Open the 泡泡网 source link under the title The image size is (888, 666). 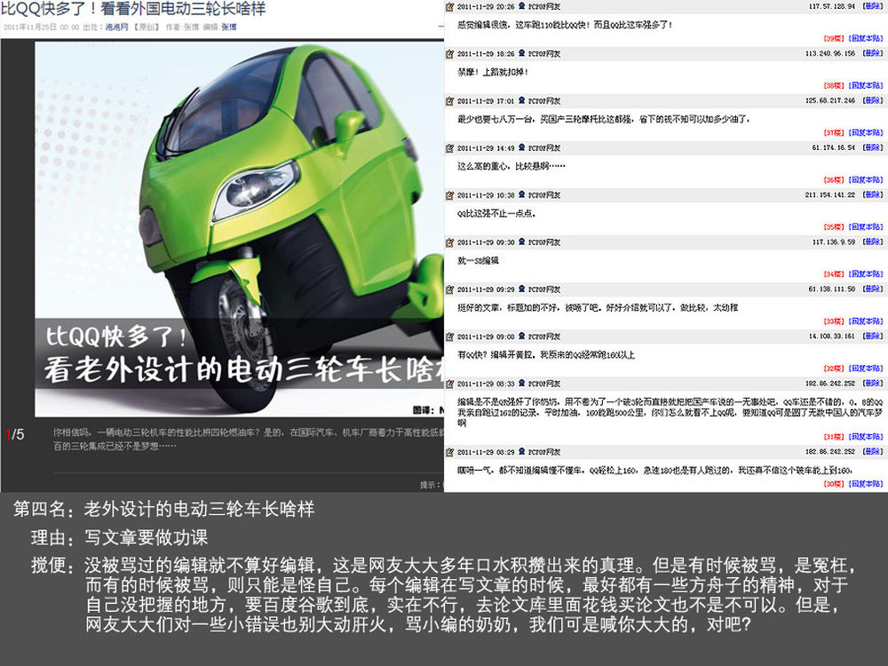point(116,27)
